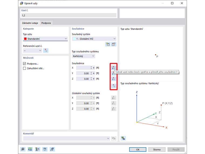Close the Upravit uzly dialog
The image size is (205, 154).
182,3
